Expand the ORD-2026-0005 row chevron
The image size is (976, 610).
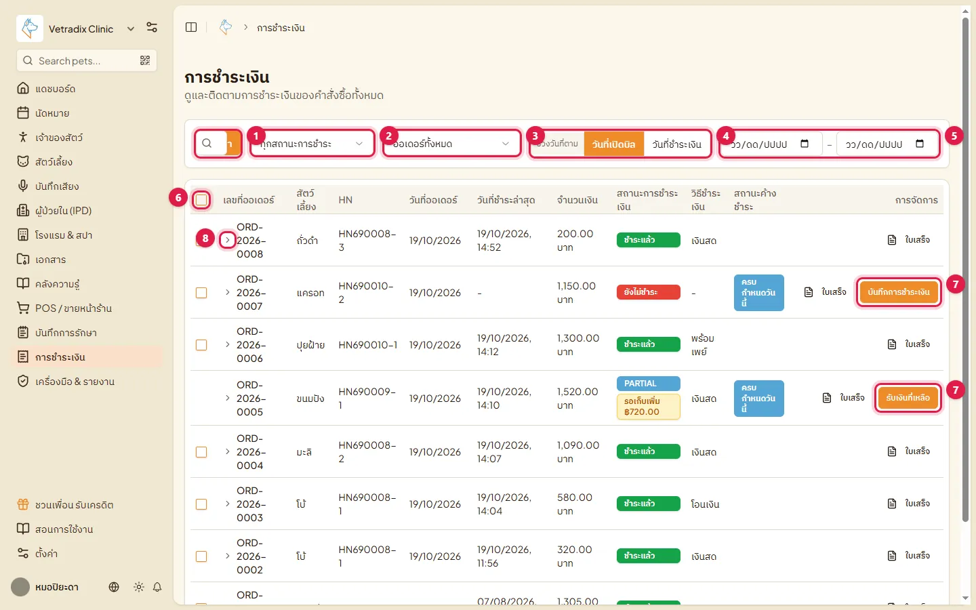coord(227,398)
